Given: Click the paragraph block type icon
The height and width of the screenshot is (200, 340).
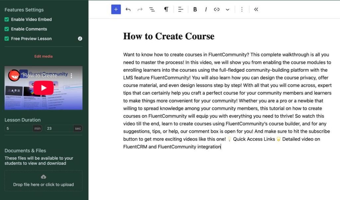Looking at the screenshot, I should tap(166, 9).
